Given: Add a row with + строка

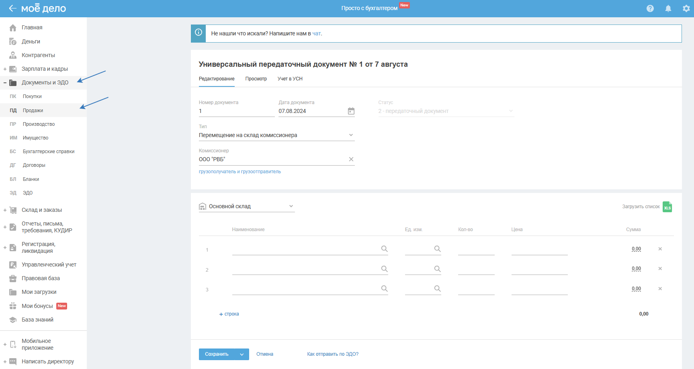Looking at the screenshot, I should tap(229, 314).
